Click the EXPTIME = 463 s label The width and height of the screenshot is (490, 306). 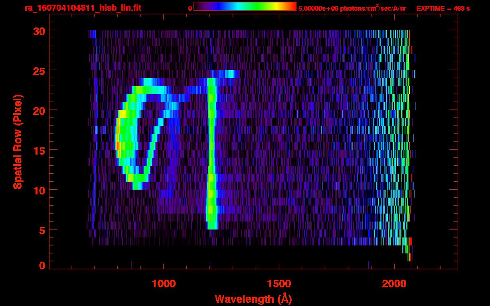(x=443, y=8)
